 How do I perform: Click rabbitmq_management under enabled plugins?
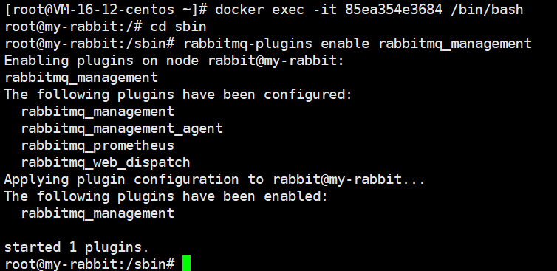coord(98,213)
